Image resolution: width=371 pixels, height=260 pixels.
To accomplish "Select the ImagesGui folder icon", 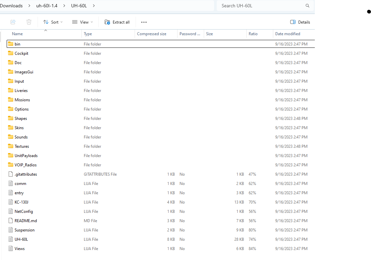I will (x=11, y=72).
